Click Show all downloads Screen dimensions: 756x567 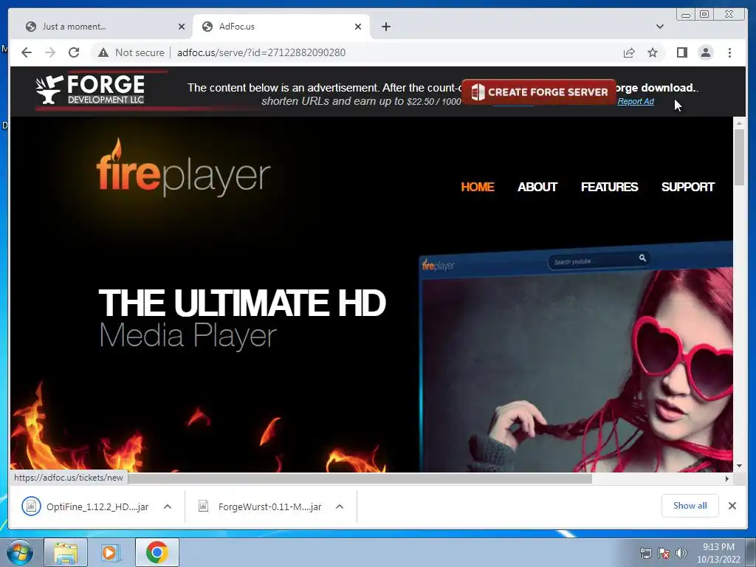690,505
